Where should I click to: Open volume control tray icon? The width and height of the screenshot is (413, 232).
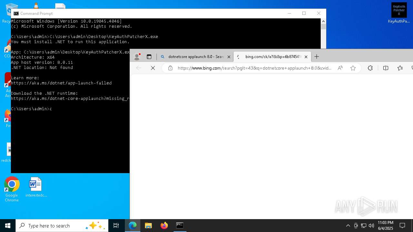pos(371,226)
